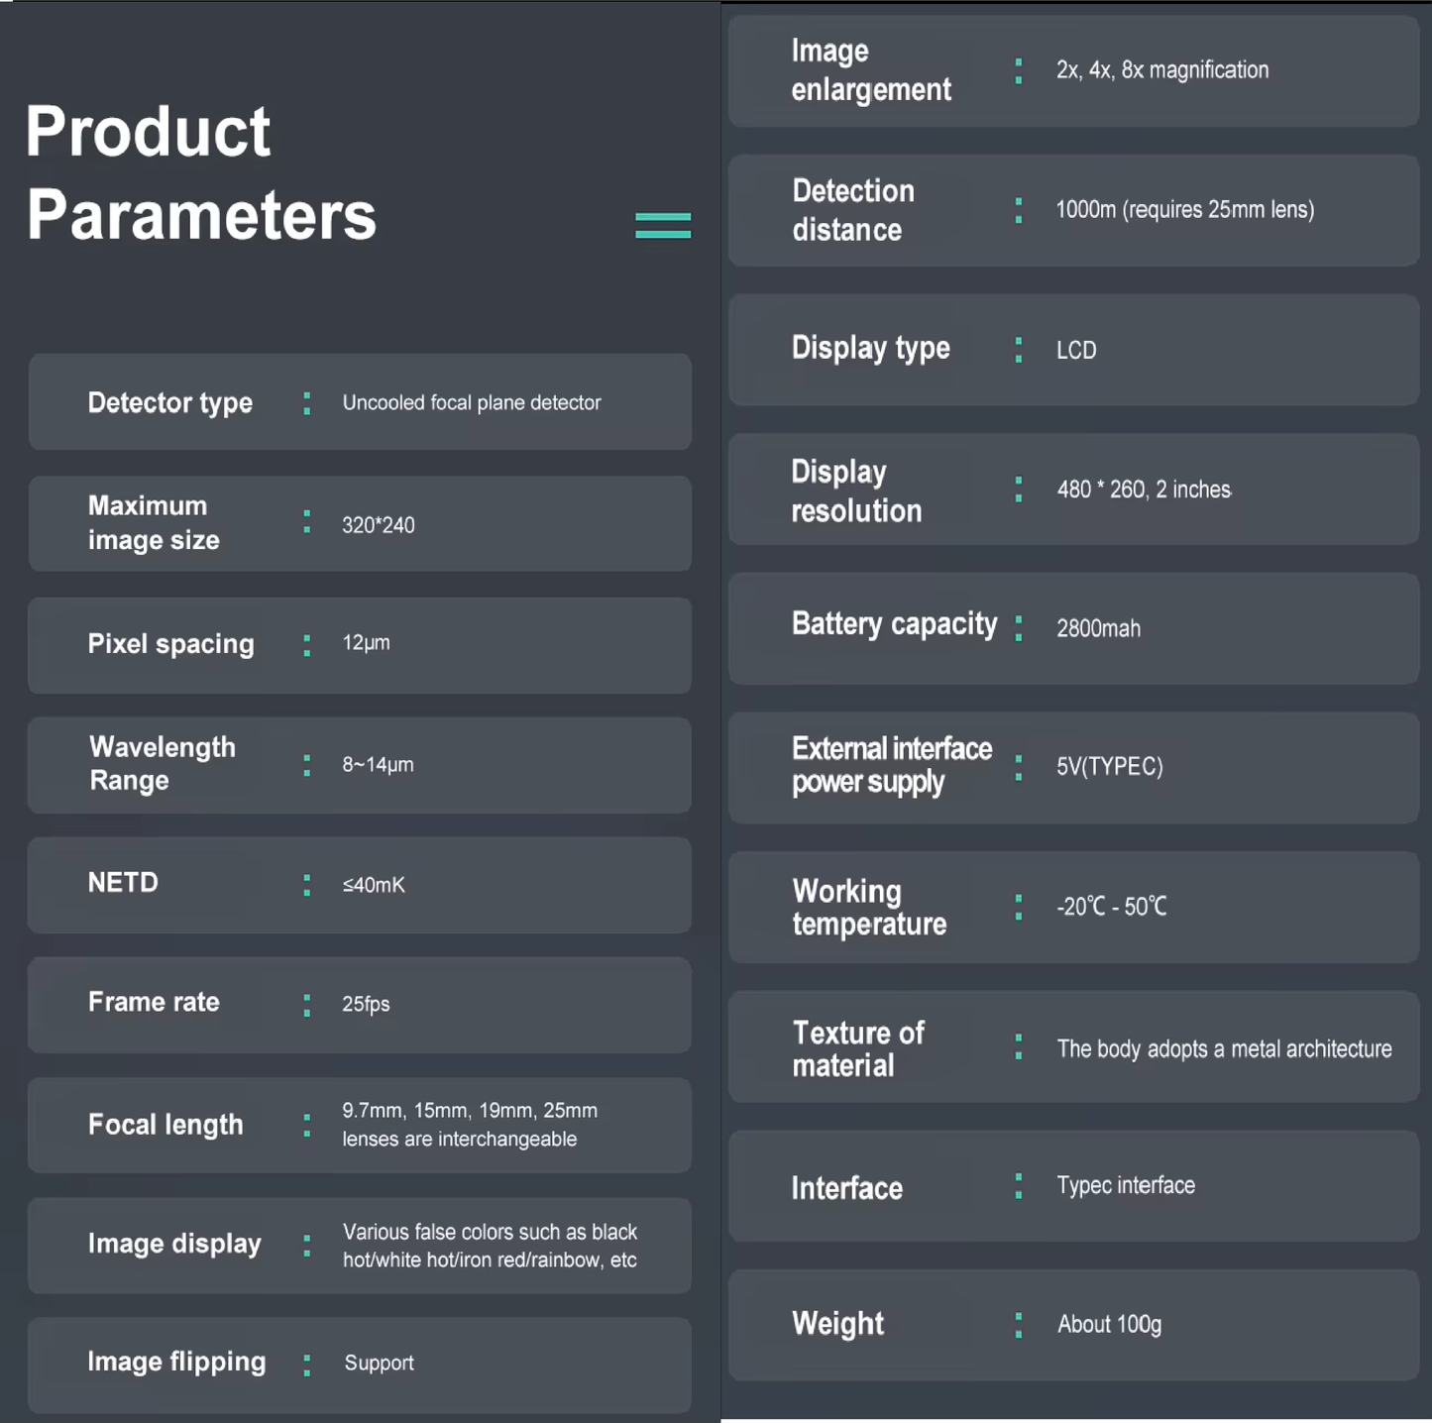Click the Image enlargement magnification value
1432x1423 pixels.
pyautogui.click(x=1161, y=70)
